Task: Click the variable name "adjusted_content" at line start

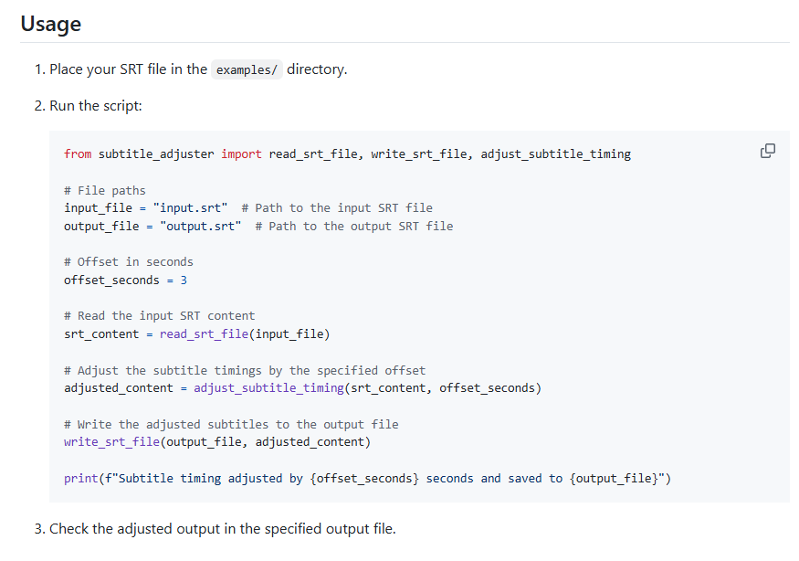Action: click(119, 388)
